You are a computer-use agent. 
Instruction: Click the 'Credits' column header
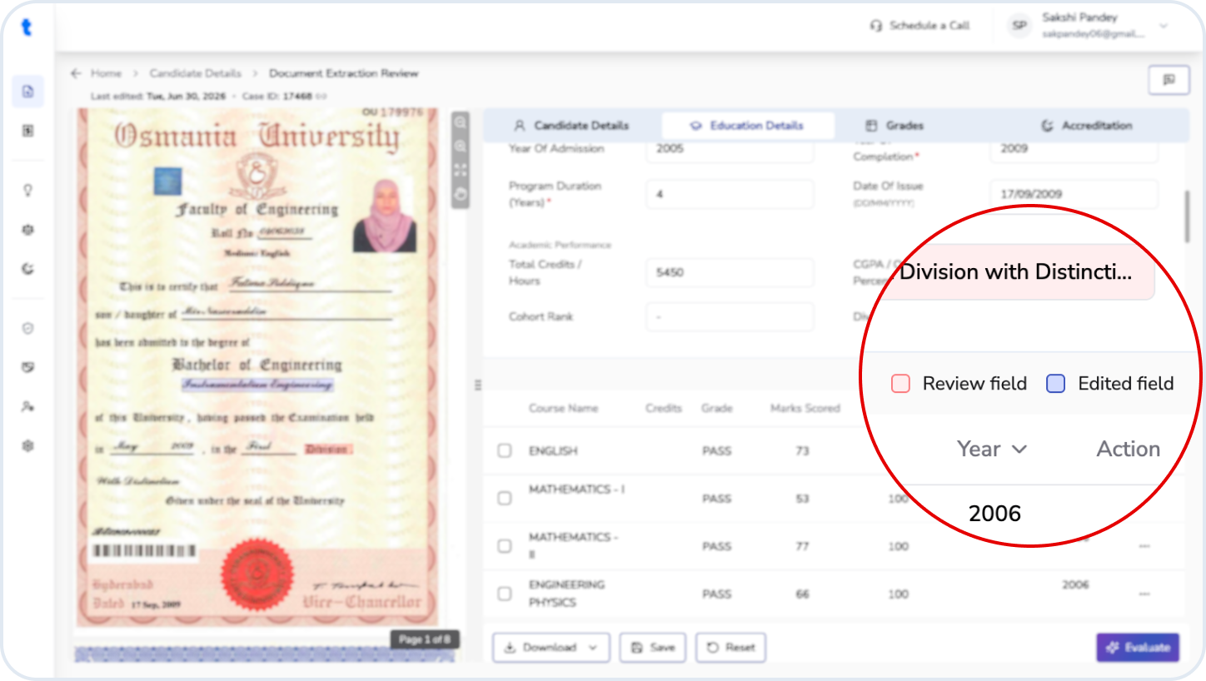click(664, 408)
